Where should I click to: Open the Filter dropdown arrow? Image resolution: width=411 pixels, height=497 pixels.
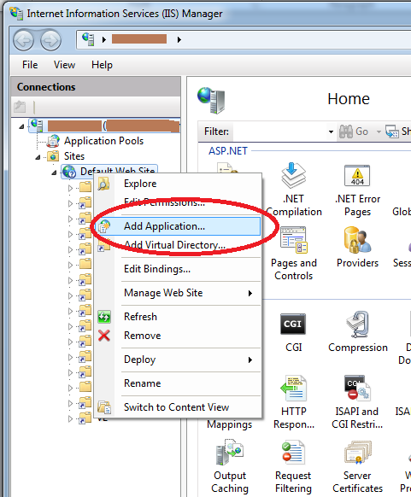pyautogui.click(x=331, y=132)
